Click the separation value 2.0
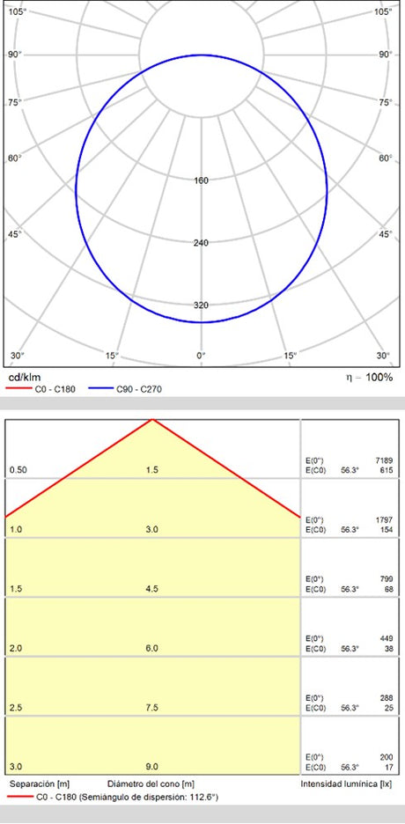Image resolution: width=405 pixels, height=824 pixels. point(16,648)
